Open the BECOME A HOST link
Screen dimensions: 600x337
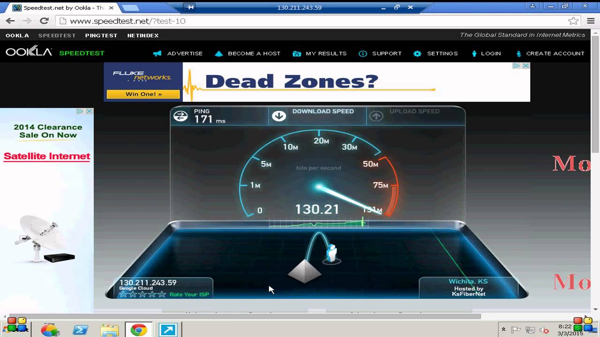tap(254, 53)
